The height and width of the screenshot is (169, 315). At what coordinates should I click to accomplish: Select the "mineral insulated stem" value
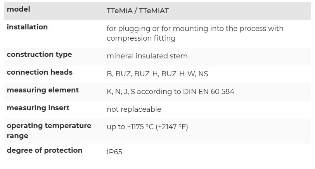coord(147,56)
